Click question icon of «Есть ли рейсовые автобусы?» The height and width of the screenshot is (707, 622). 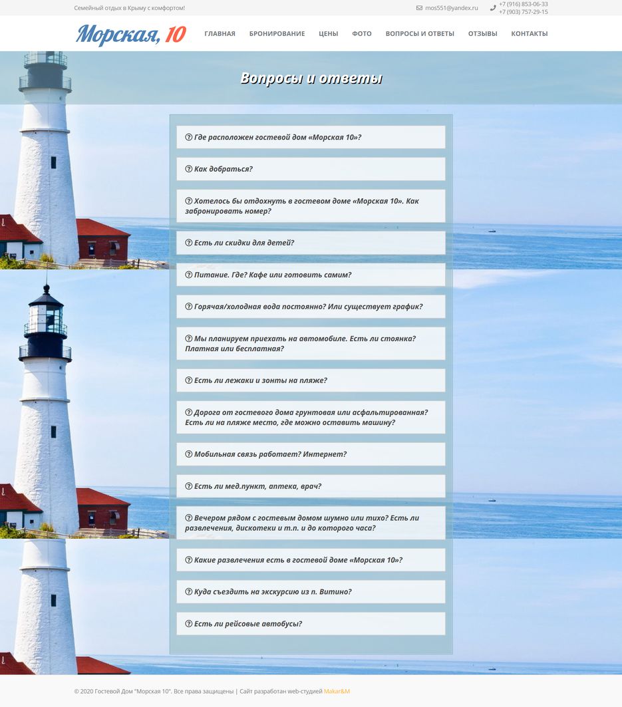tap(188, 624)
